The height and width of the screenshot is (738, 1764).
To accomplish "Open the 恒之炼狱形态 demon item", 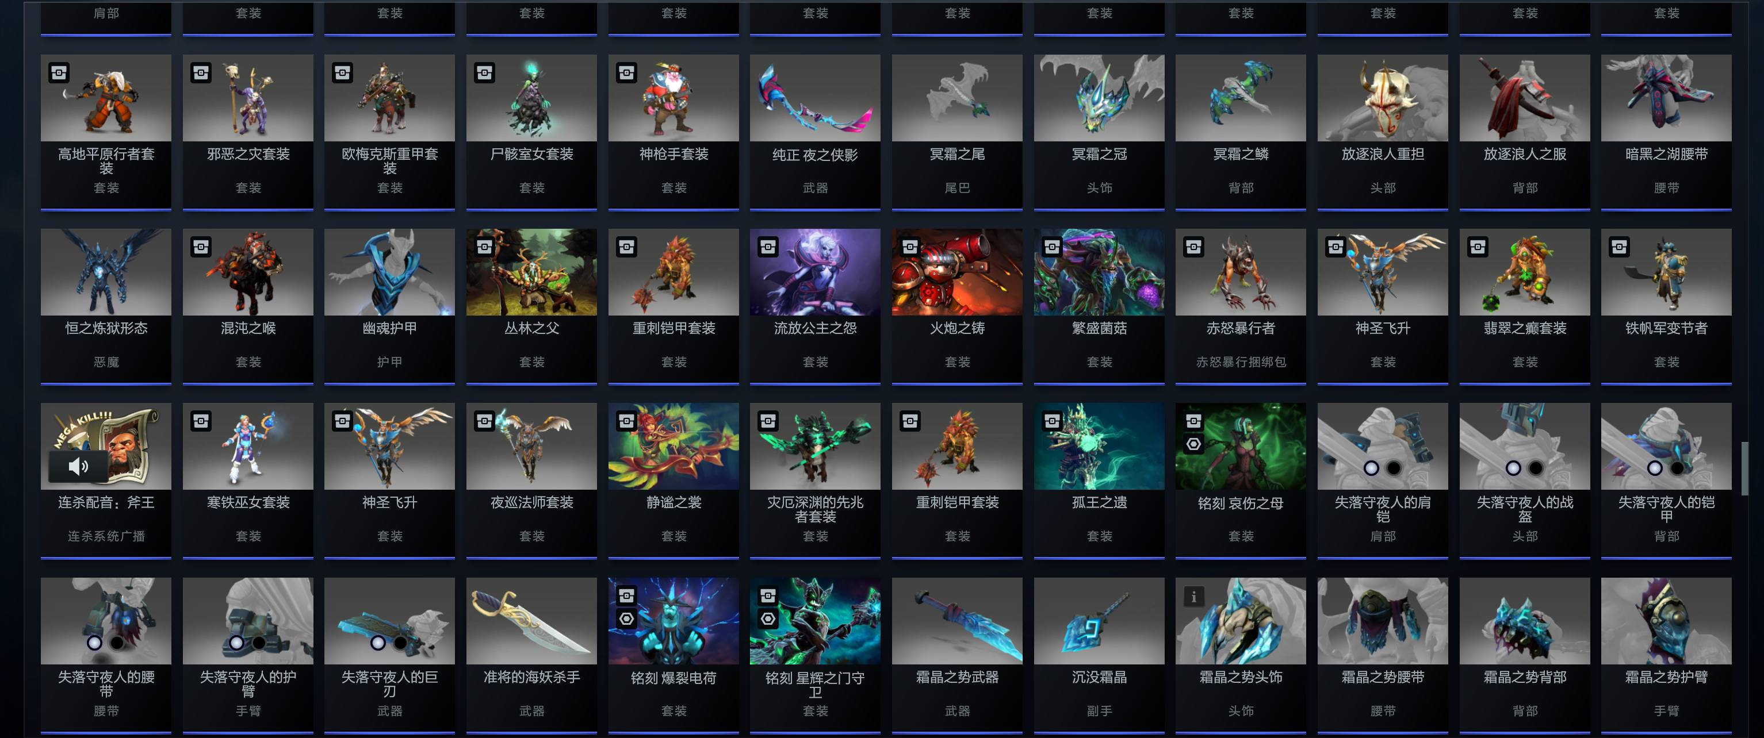I will click(x=106, y=305).
